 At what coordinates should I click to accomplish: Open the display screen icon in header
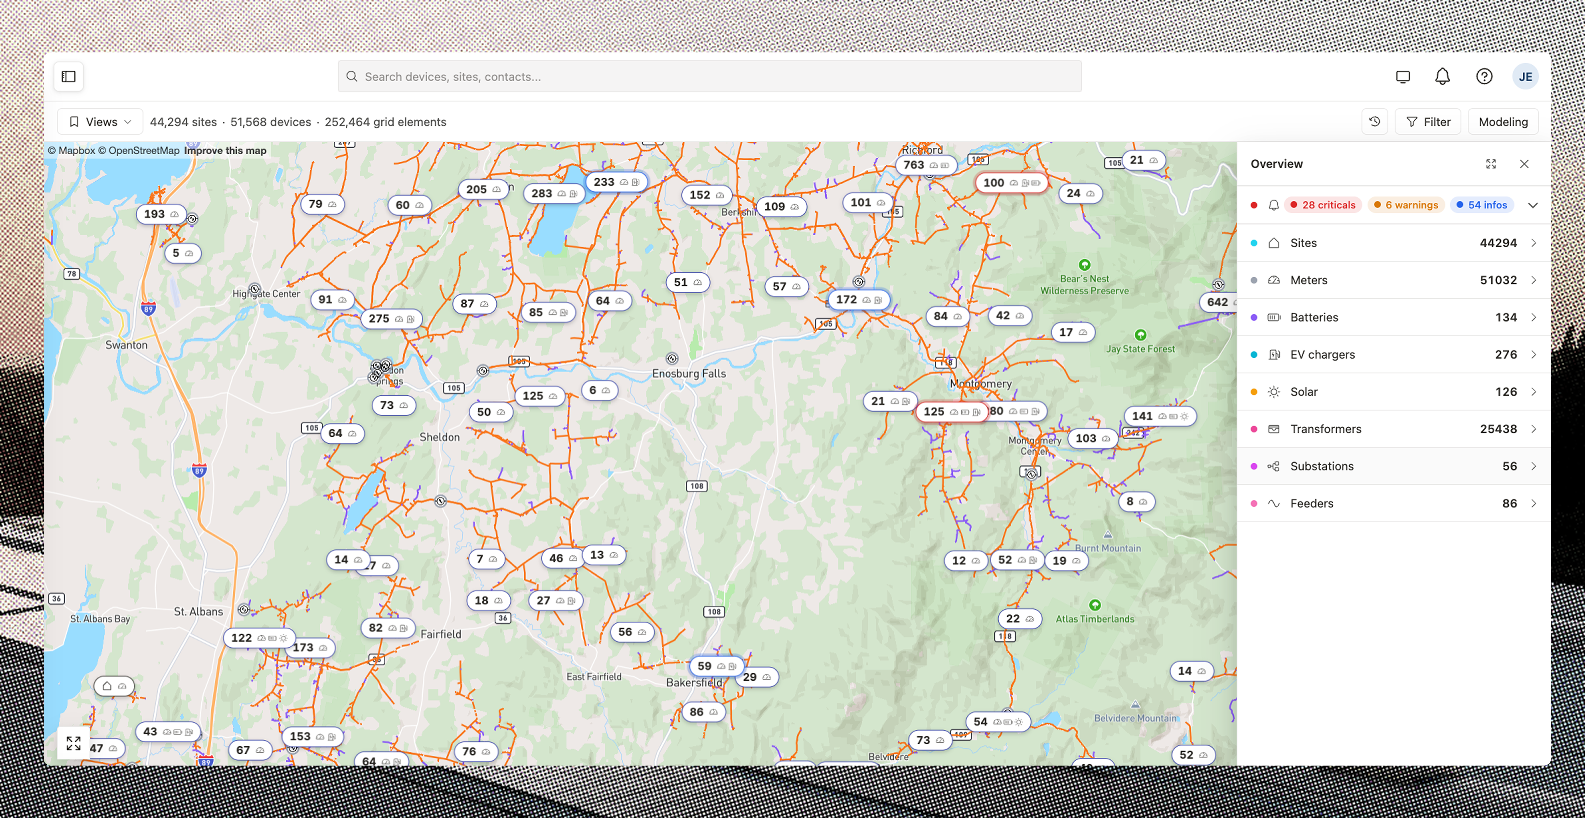coord(1403,76)
